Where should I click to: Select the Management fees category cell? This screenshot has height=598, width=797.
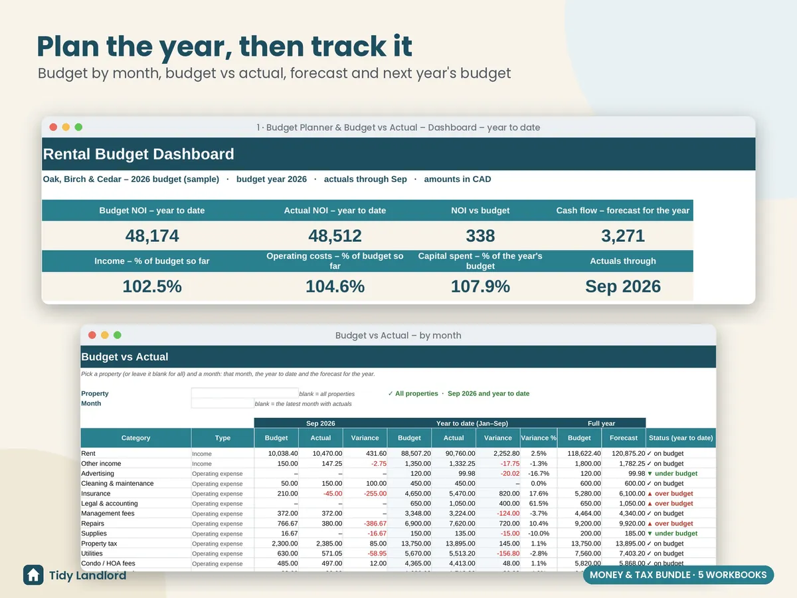[x=135, y=514]
